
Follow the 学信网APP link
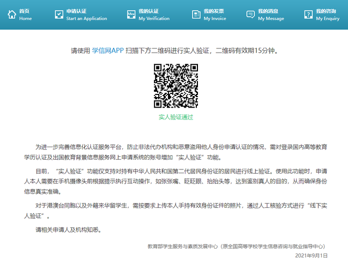pyautogui.click(x=108, y=51)
